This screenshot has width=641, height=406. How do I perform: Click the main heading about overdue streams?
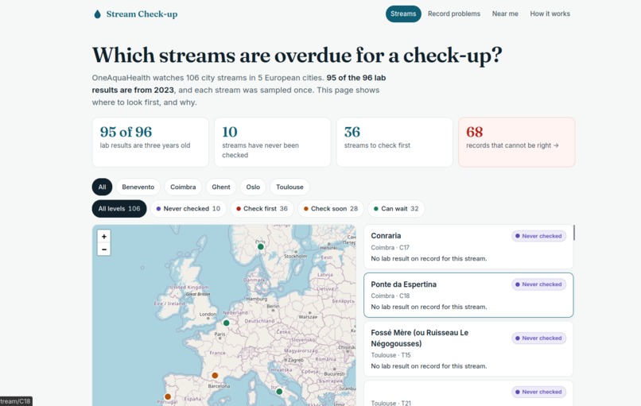point(297,55)
